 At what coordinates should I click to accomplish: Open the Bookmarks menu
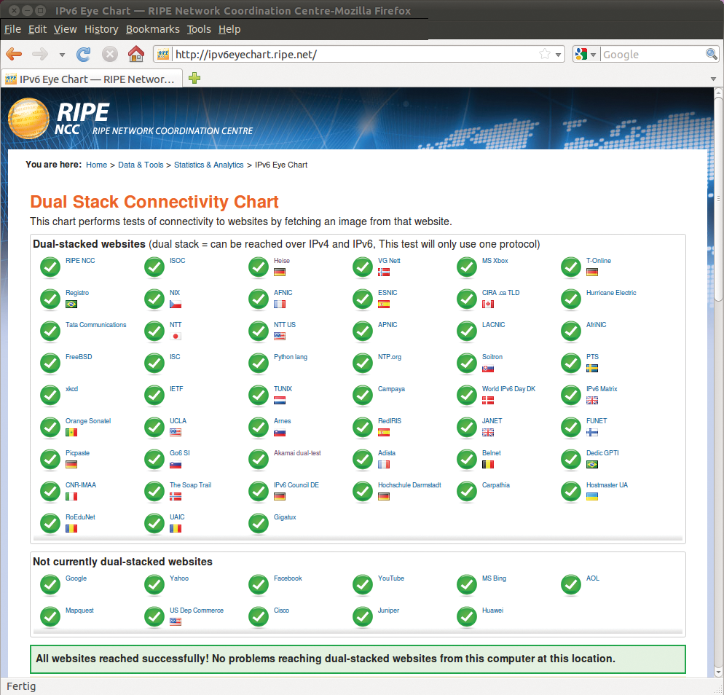[152, 29]
